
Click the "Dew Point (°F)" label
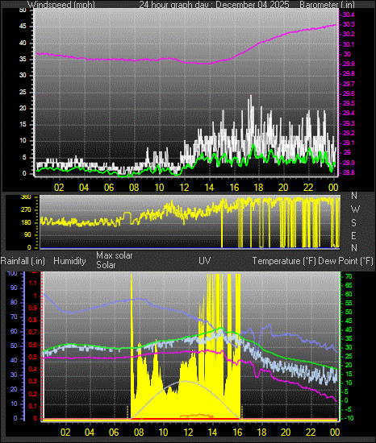(x=346, y=261)
